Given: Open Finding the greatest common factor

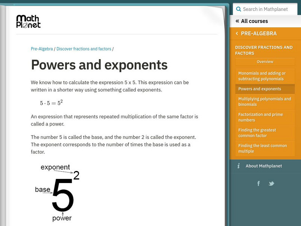Looking at the screenshot, I should pyautogui.click(x=265, y=133).
